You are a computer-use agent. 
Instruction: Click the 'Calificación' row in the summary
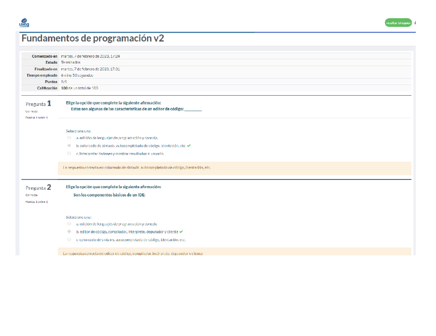[216, 88]
